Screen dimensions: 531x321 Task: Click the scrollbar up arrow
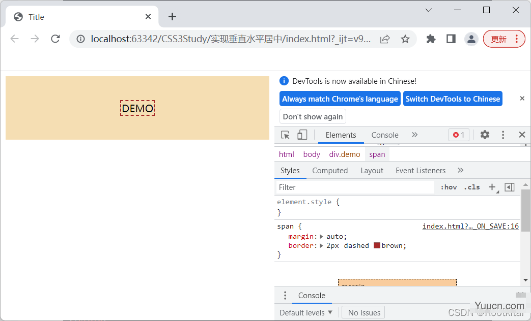525,184
